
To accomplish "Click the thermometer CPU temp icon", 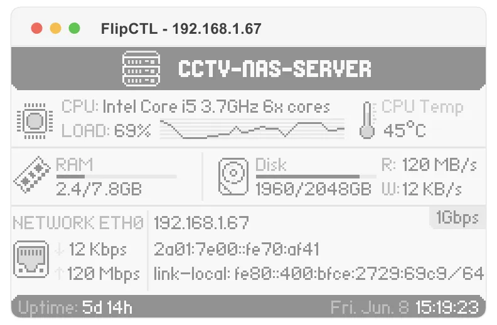I will pyautogui.click(x=367, y=120).
